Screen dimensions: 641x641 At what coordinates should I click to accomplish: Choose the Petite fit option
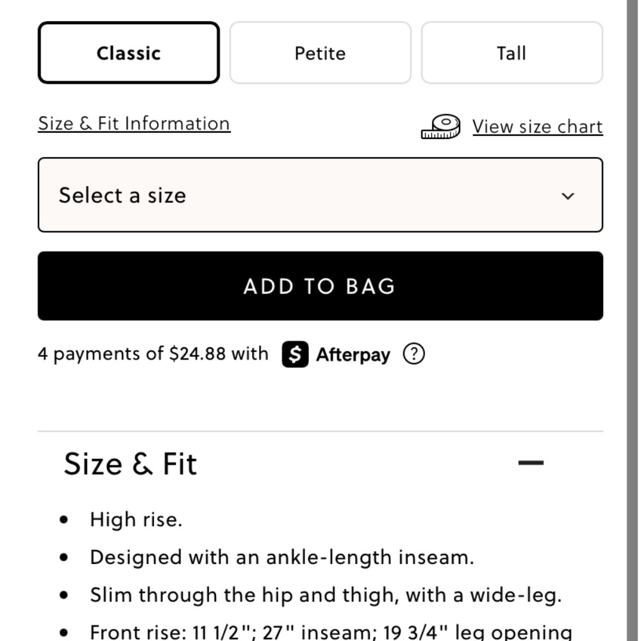[x=320, y=53]
